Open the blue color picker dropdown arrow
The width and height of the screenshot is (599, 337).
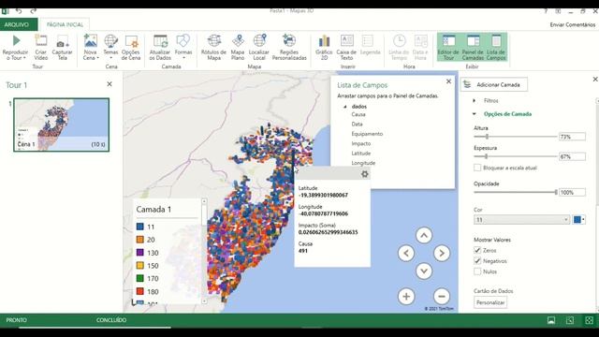[583, 220]
